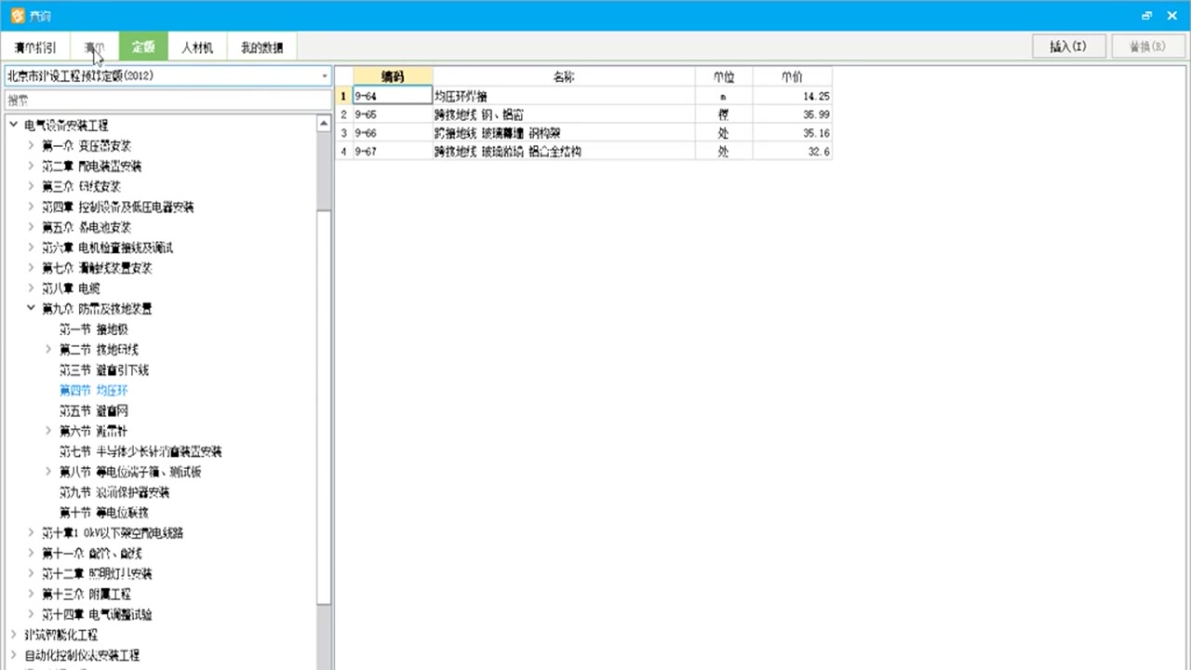1191x670 pixels.
Task: Click price cell 35.16
Action: [x=792, y=133]
